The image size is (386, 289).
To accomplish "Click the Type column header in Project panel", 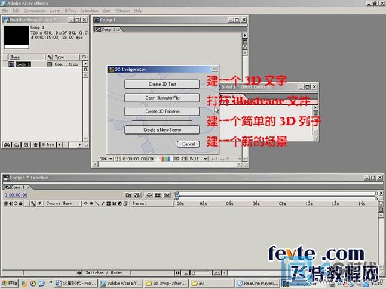I will tap(66, 57).
